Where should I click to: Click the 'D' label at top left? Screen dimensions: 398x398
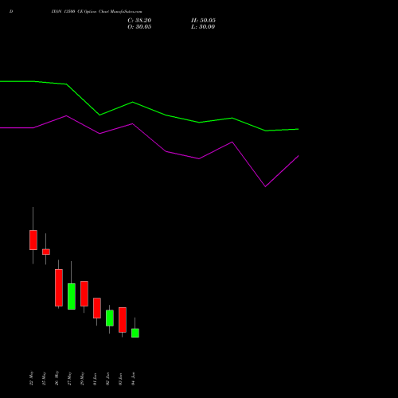(11, 11)
